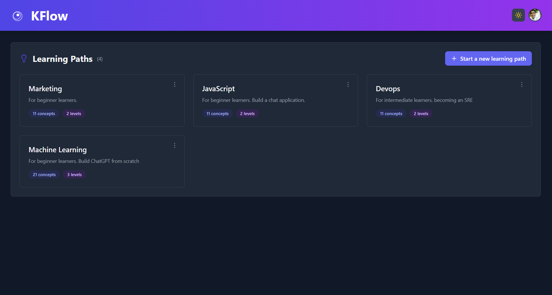
Task: Click Start a new learning path
Action: (x=488, y=58)
